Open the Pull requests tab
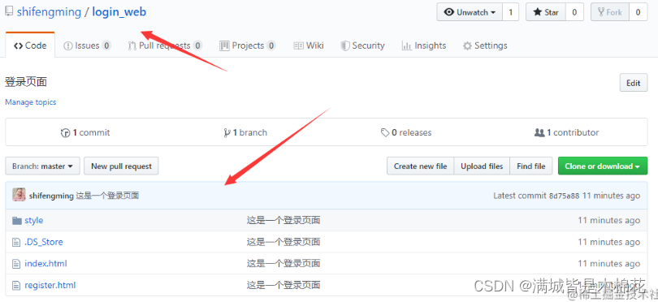658x302 pixels. pos(165,45)
